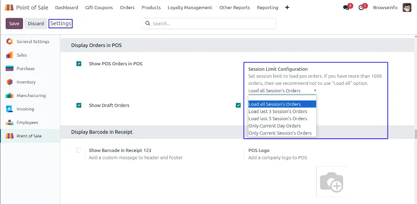Viewport: 417px width, 204px height.
Task: Open the user avatar menu
Action: coord(407,7)
